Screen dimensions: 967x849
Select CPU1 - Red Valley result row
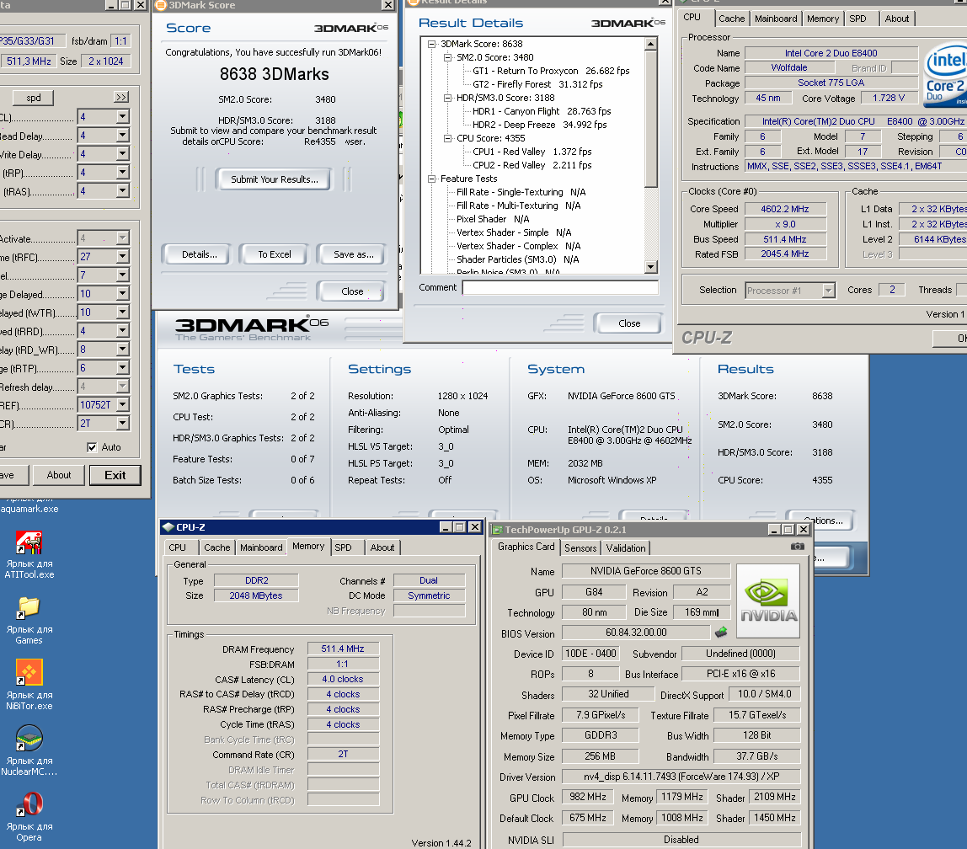click(x=532, y=152)
